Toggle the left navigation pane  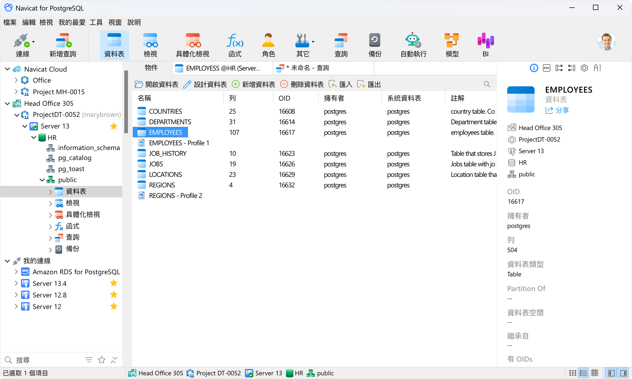[611, 373]
